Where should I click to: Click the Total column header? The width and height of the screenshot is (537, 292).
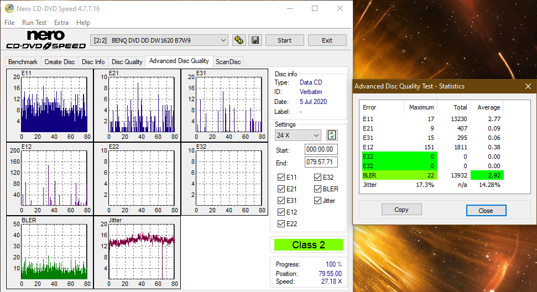click(460, 107)
